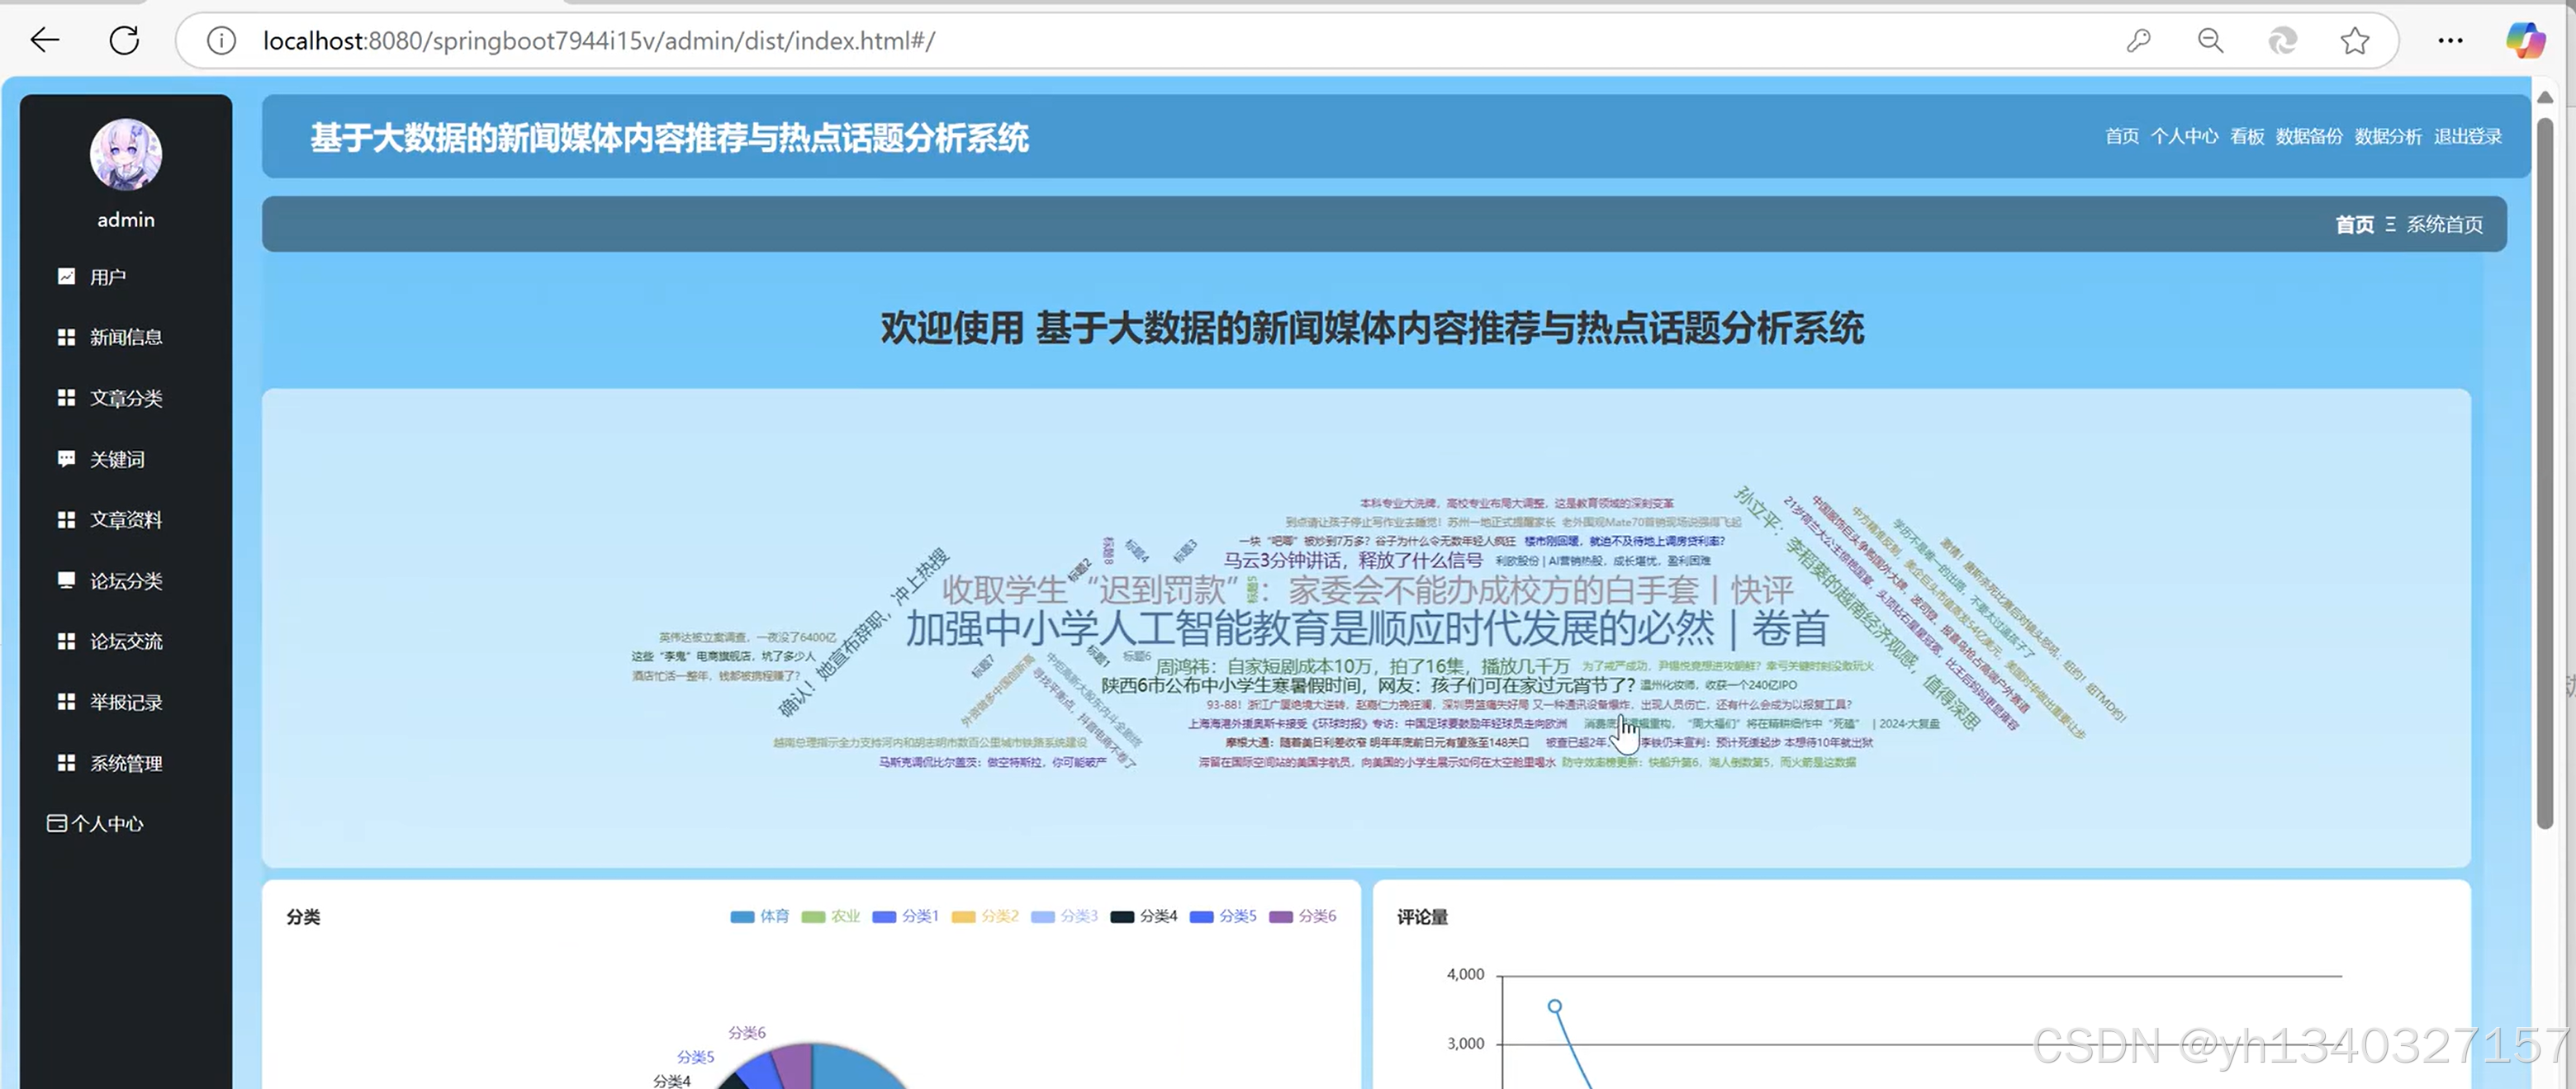Open 数据分析 in top navigation

pos(2388,136)
